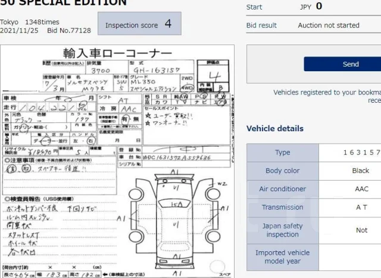The width and height of the screenshot is (381, 278).
Task: Click the '1348times' text
Action: (42, 22)
